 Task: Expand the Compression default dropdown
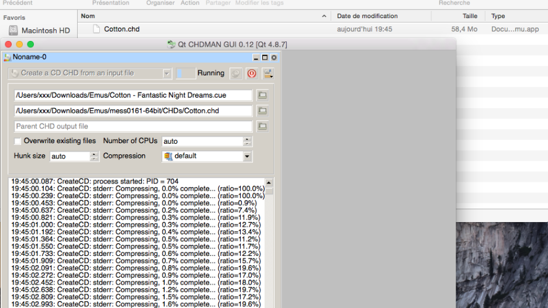[x=247, y=156]
